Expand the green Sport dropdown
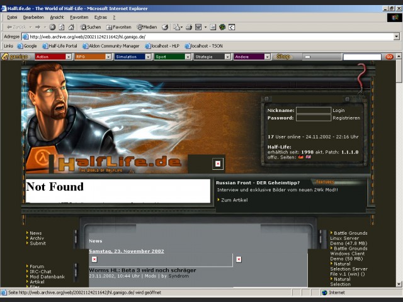 click(188, 57)
